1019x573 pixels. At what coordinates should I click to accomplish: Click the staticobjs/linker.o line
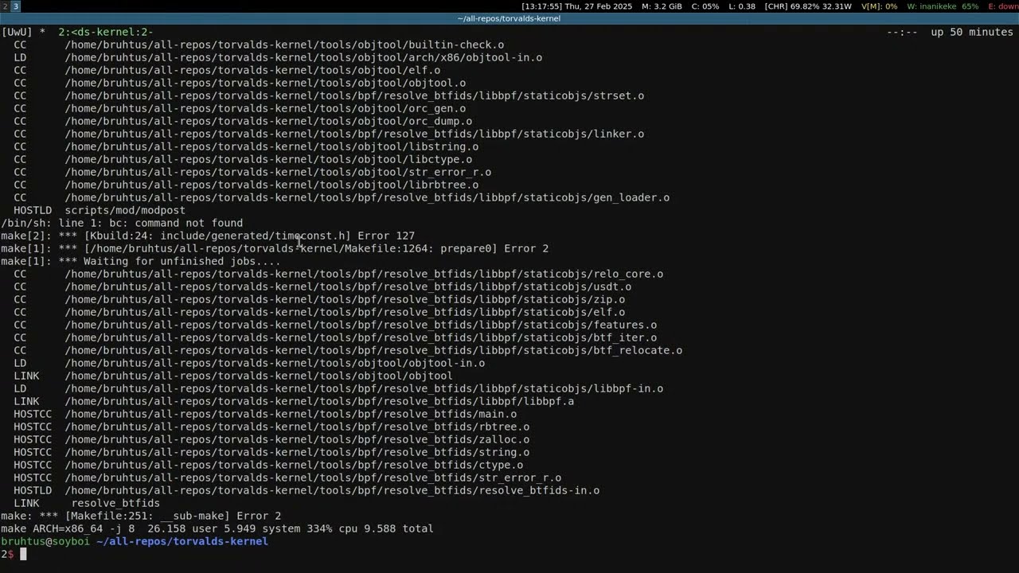(x=329, y=134)
